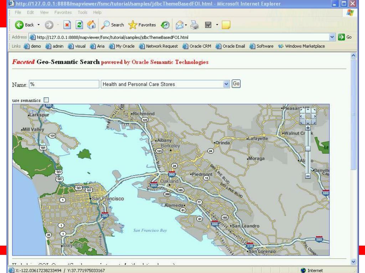Screen dimensions: 365x273
Task: Click the grey Forward arrow button
Action: pyautogui.click(x=49, y=25)
